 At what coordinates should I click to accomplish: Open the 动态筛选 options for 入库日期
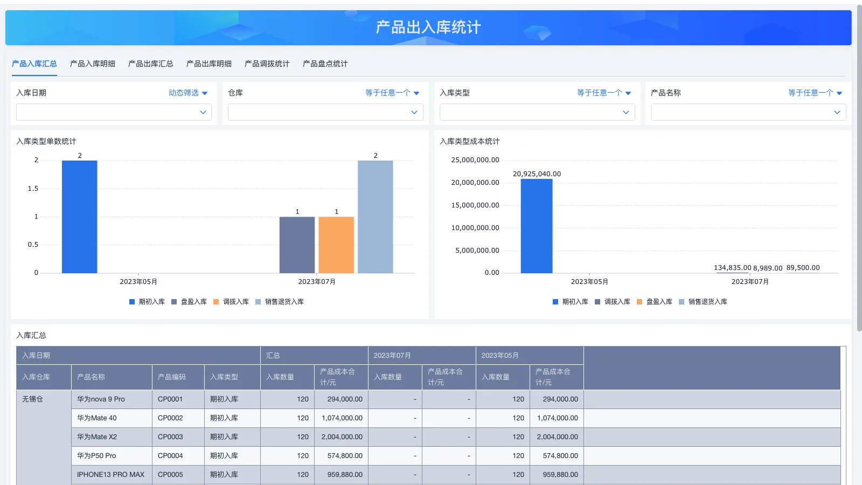point(187,92)
